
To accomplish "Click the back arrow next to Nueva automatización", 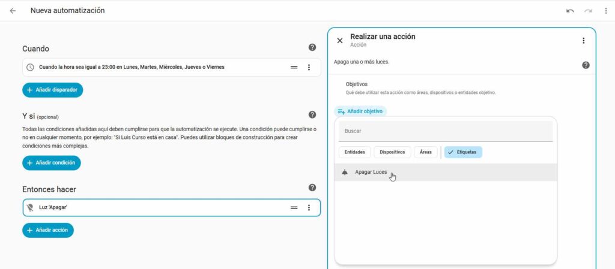I will pyautogui.click(x=13, y=11).
